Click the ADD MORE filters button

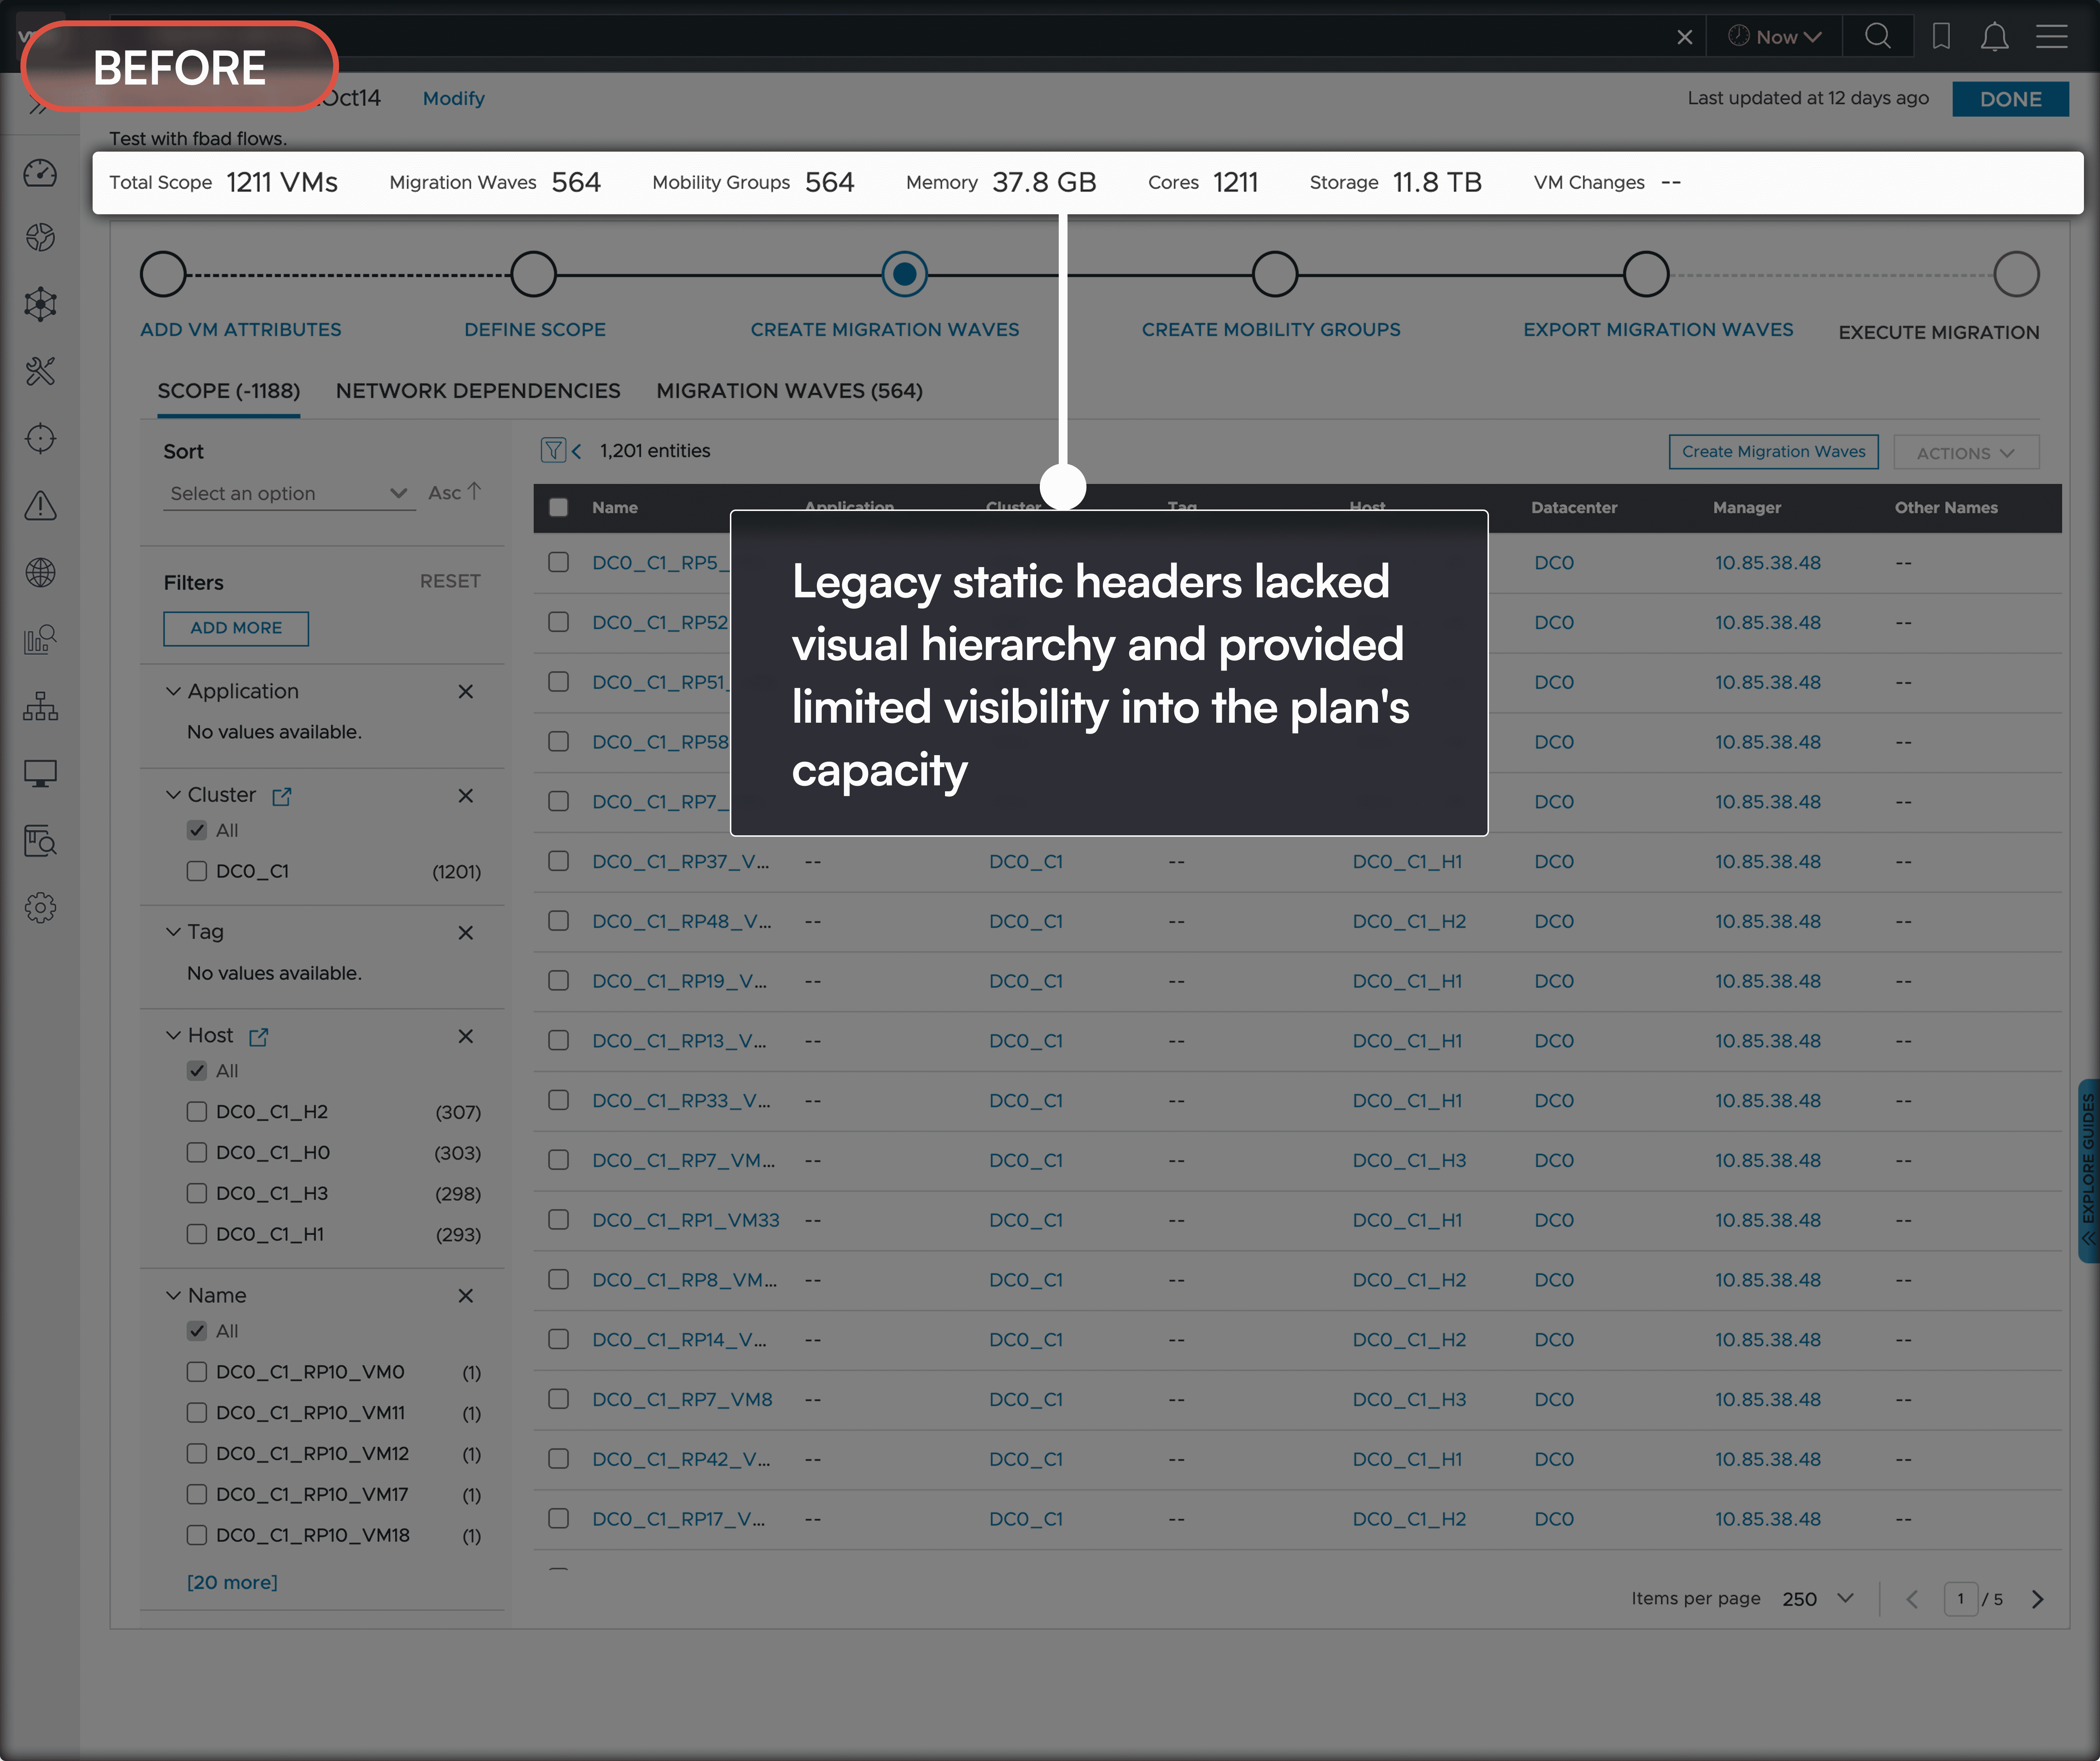(x=236, y=628)
